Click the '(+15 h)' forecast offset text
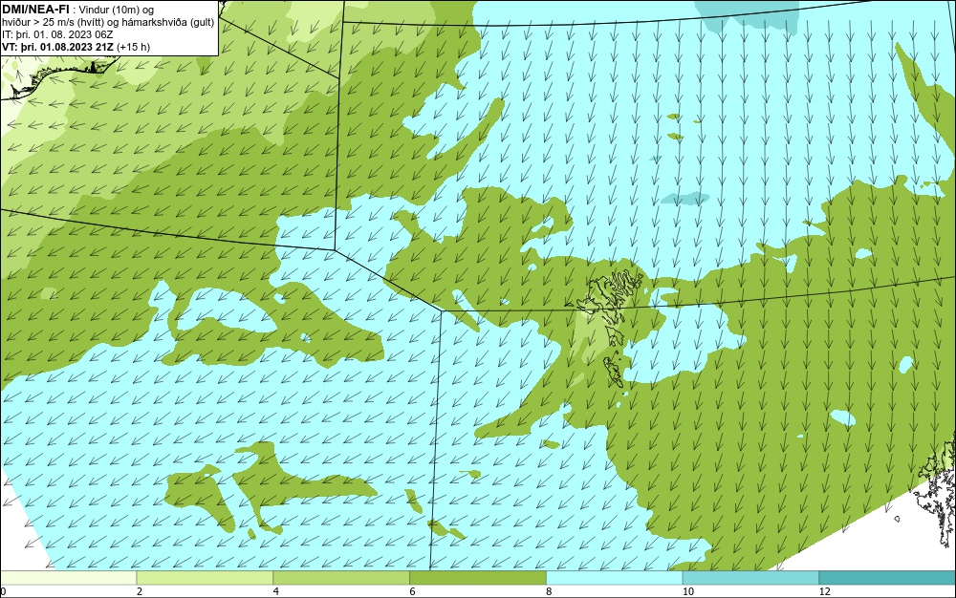The width and height of the screenshot is (956, 598). (x=134, y=46)
